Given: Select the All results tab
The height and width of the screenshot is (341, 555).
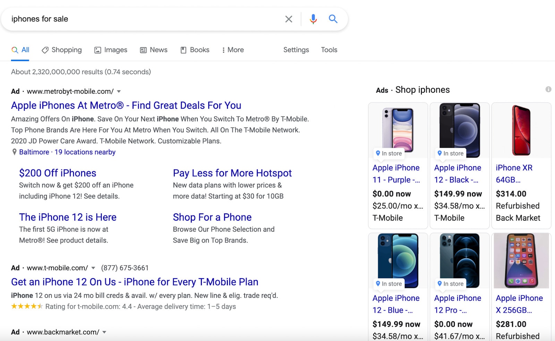Looking at the screenshot, I should pos(20,50).
